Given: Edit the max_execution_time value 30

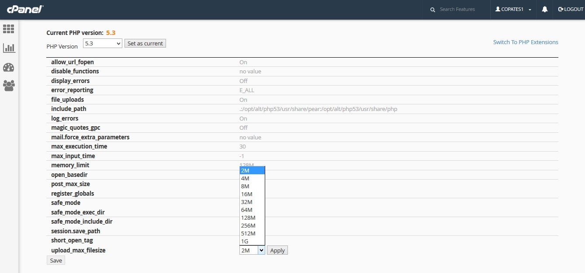Looking at the screenshot, I should click(242, 146).
